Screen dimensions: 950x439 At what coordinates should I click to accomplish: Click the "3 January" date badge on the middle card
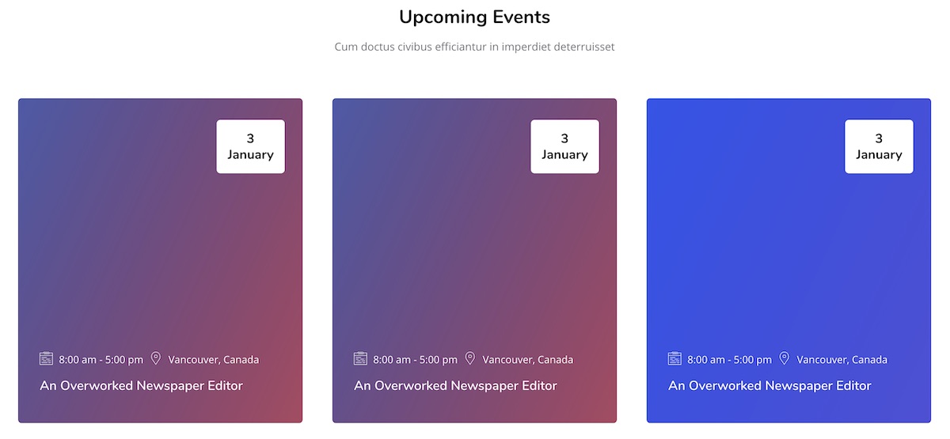click(564, 146)
